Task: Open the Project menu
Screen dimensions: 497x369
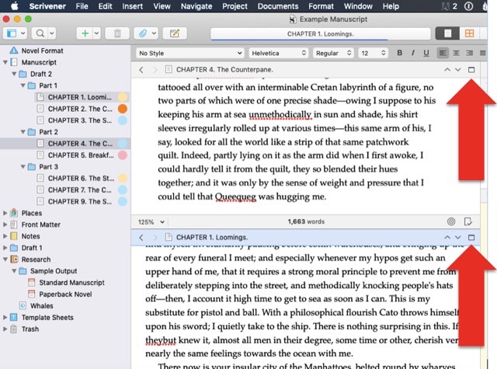Action: click(x=235, y=6)
